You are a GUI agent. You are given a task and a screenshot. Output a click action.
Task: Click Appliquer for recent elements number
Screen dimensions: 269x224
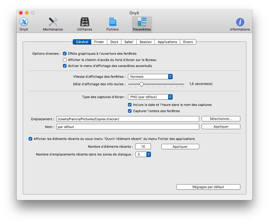(x=180, y=147)
